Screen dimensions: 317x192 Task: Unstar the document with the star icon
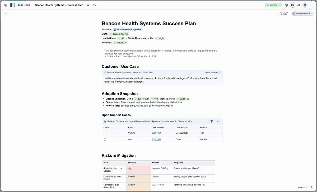tap(88, 5)
